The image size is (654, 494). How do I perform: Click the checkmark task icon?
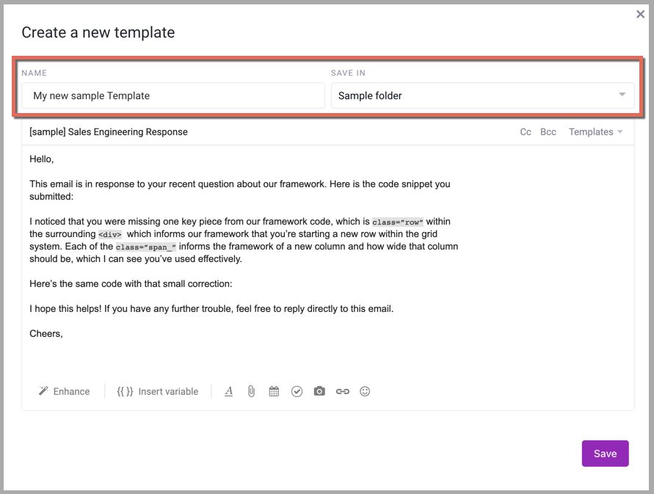pos(297,391)
